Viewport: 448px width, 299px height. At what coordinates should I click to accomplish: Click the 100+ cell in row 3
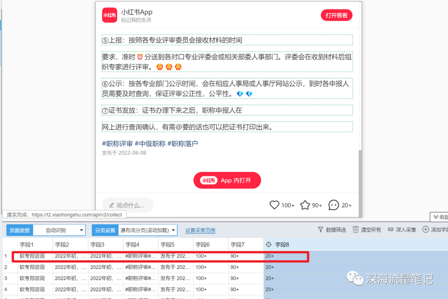211,278
